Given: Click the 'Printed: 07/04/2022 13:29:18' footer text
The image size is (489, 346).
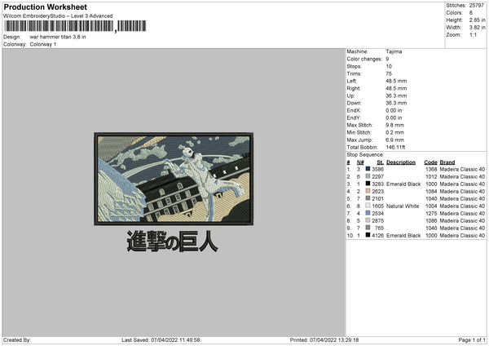Looking at the screenshot, I should pyautogui.click(x=324, y=339).
